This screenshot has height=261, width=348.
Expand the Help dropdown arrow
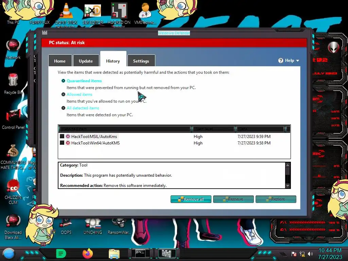pos(298,61)
